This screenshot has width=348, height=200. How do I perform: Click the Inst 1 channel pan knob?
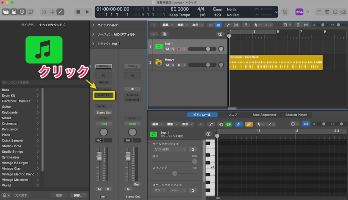[104, 132]
